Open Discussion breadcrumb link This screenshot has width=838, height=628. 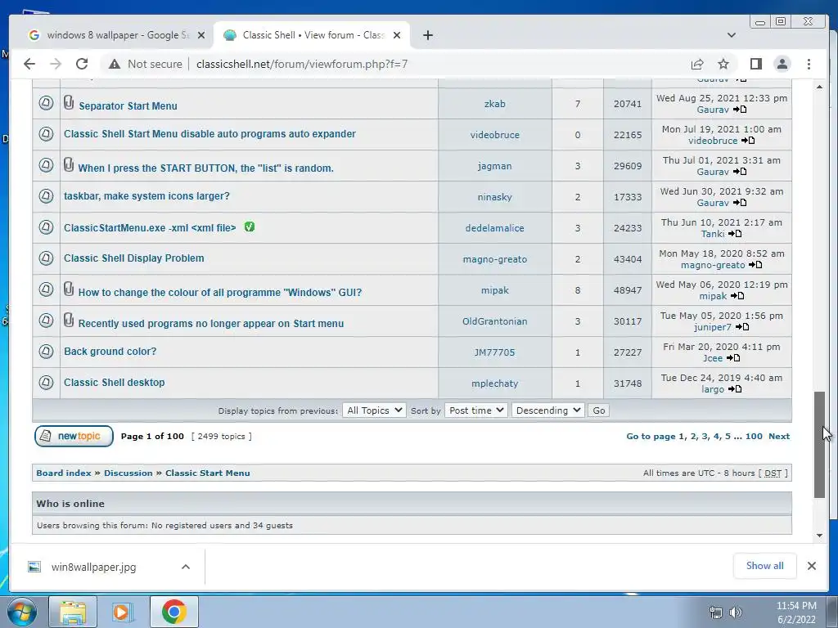[128, 473]
